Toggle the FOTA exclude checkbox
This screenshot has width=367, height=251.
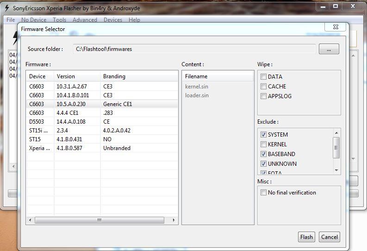click(x=263, y=173)
